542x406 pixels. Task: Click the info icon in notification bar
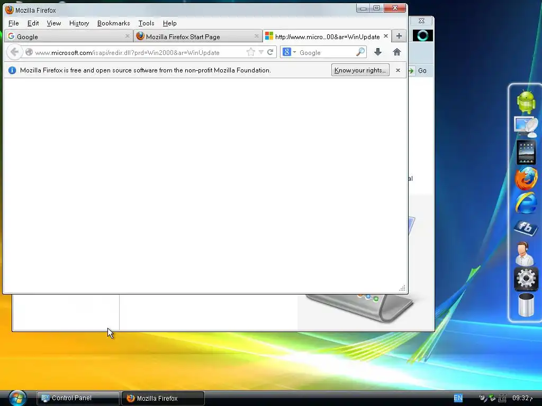(x=12, y=70)
